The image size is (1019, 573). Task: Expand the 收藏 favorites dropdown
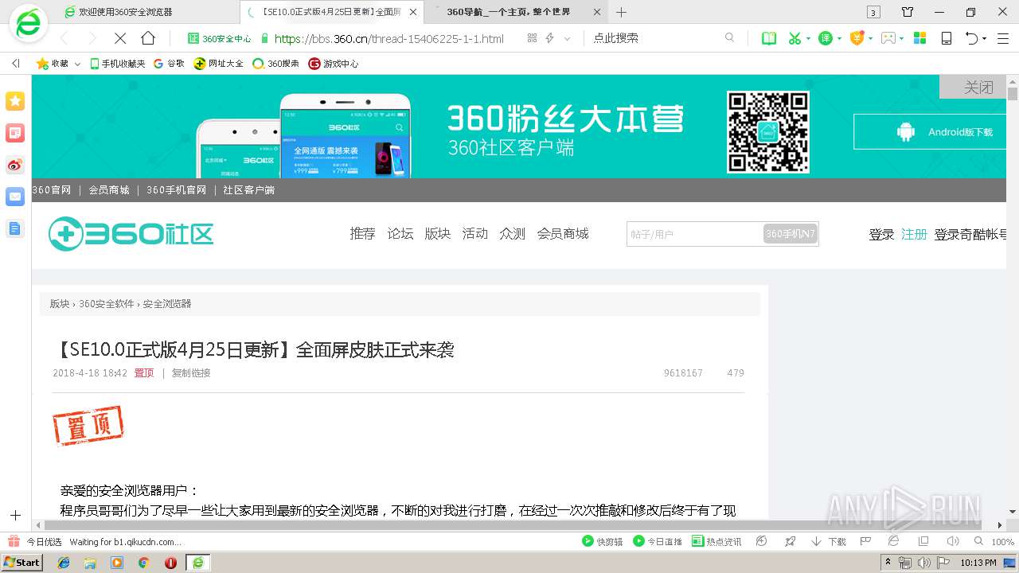[x=77, y=64]
